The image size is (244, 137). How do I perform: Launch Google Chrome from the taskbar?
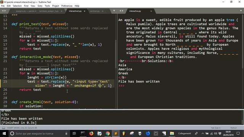click(x=108, y=134)
